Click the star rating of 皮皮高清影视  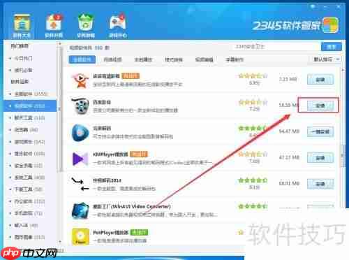tap(253, 76)
